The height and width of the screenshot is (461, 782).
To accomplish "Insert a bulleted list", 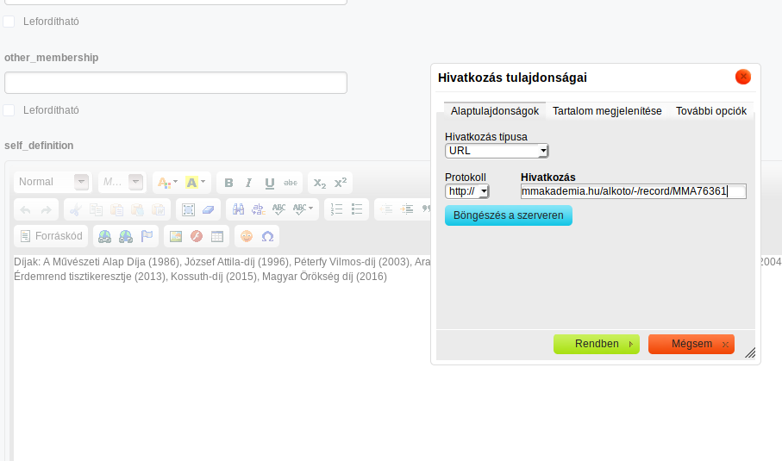I will pyautogui.click(x=357, y=209).
